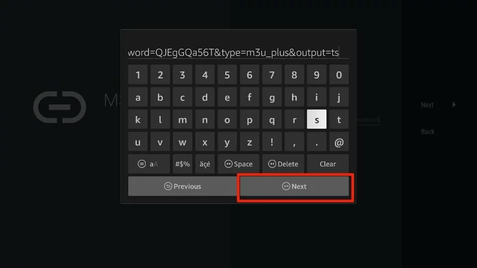Toggle uppercase with the aA key
Screen dimensions: 477x268
pos(149,164)
